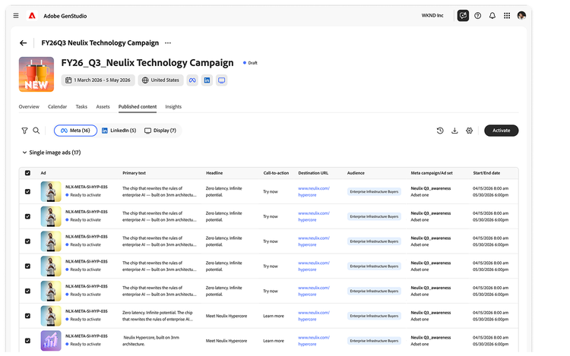Viewport: 570px width, 356px height.
Task: Open the table settings gear icon
Action: 470,131
